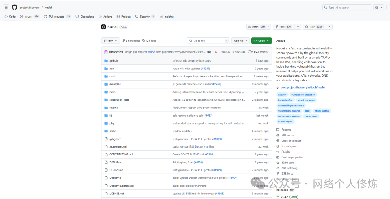This screenshot has width=390, height=199.
Task: Open the dev branch dropdown
Action: [x=110, y=41]
